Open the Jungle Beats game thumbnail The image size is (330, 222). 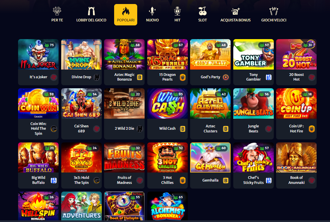(253, 103)
